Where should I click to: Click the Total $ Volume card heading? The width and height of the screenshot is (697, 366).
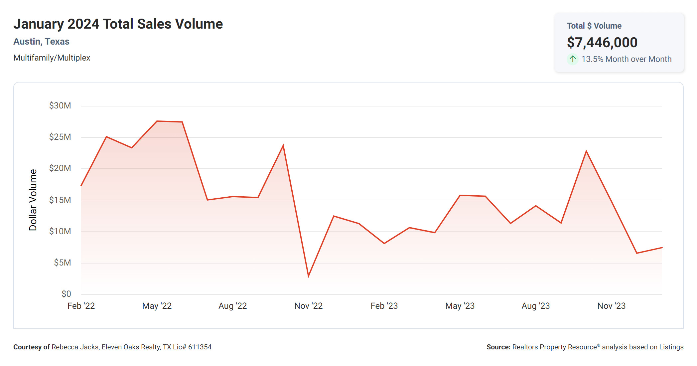click(x=594, y=26)
